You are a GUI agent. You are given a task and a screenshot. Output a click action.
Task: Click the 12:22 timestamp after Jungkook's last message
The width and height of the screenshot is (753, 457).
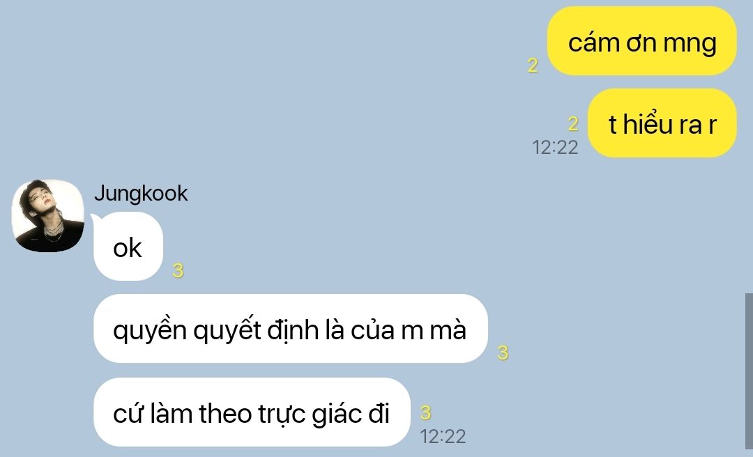[443, 436]
